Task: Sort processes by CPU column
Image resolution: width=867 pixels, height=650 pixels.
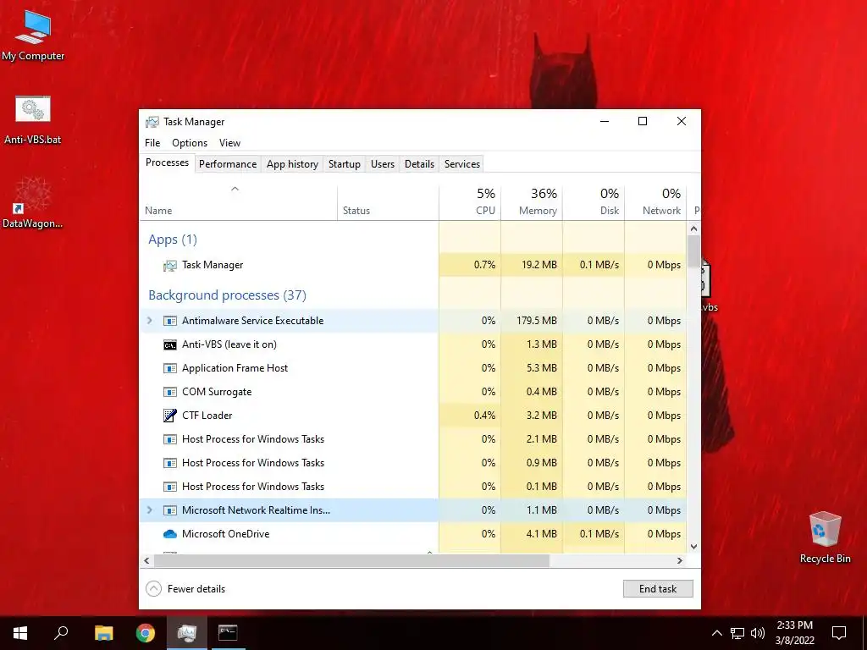Action: pyautogui.click(x=470, y=202)
